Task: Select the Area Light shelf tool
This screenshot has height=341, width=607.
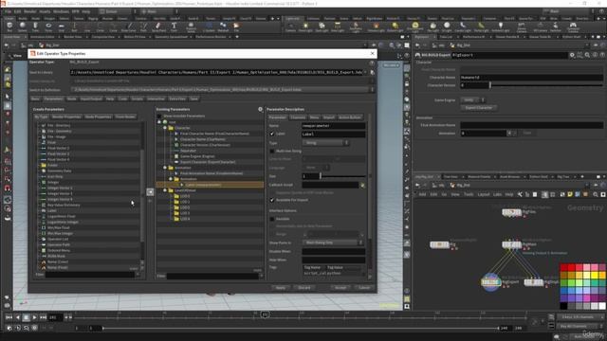Action: tap(338, 27)
